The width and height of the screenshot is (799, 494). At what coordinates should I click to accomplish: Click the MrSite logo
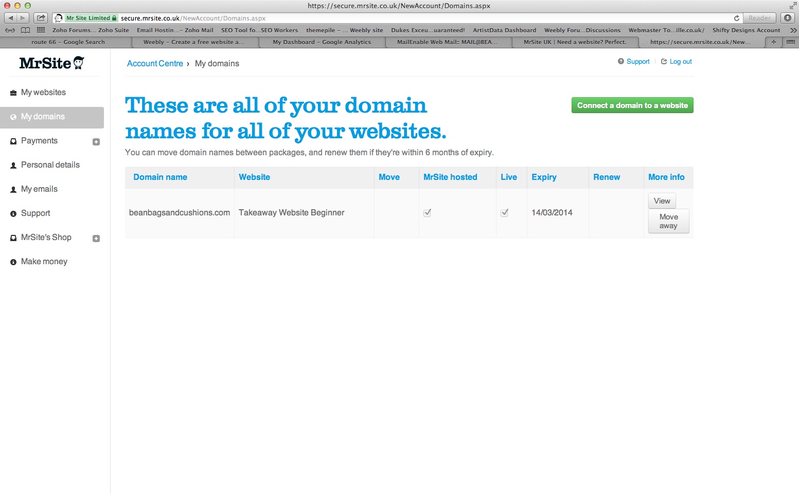(x=51, y=63)
